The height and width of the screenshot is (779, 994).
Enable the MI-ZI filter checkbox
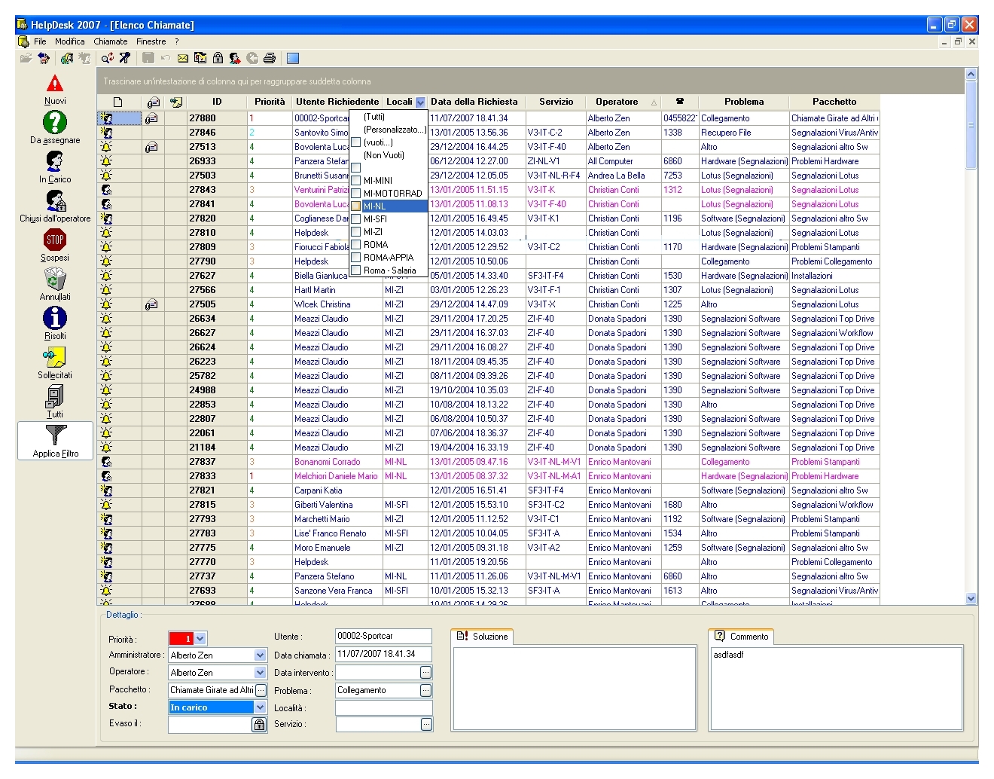356,232
